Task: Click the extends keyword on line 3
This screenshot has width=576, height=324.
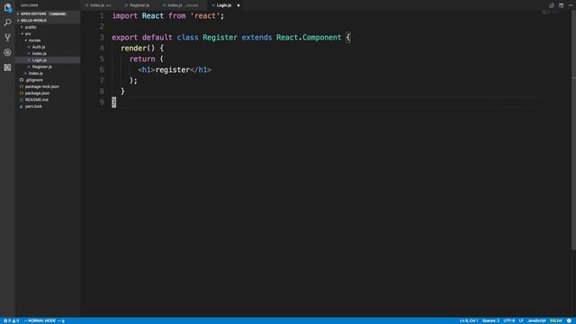Action: click(256, 38)
